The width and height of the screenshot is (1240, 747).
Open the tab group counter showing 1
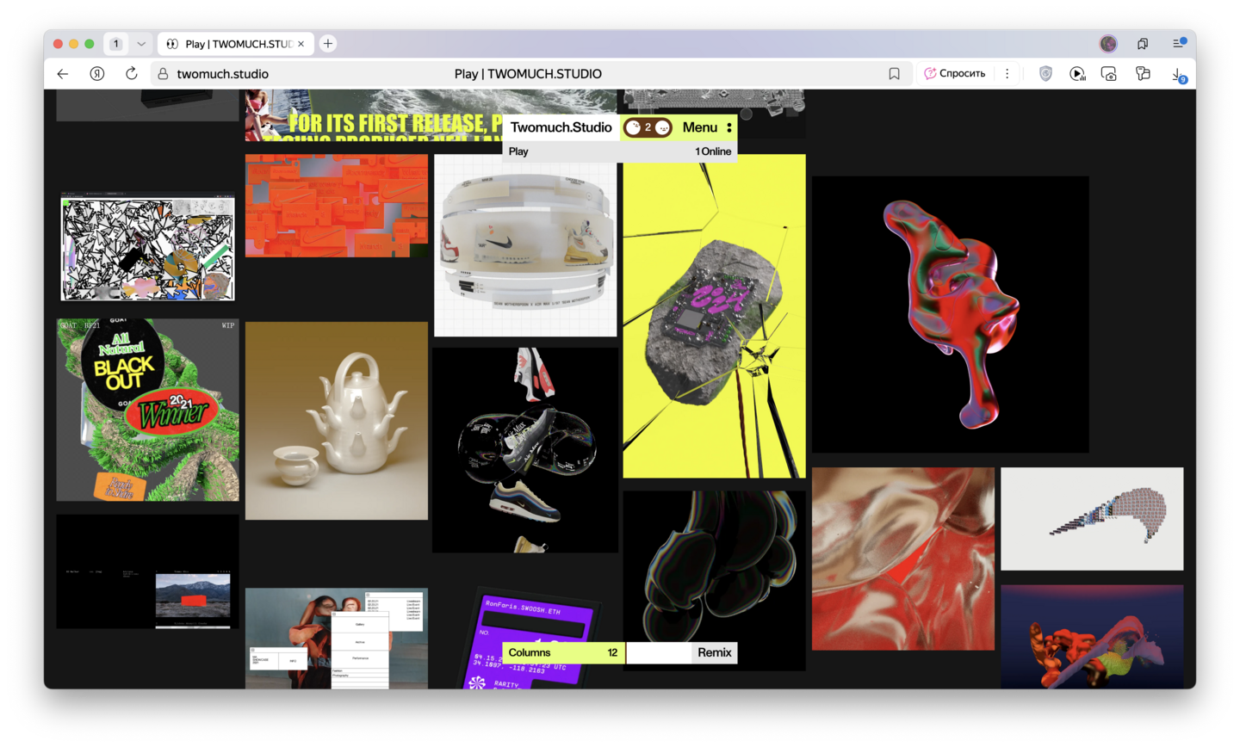[x=116, y=44]
